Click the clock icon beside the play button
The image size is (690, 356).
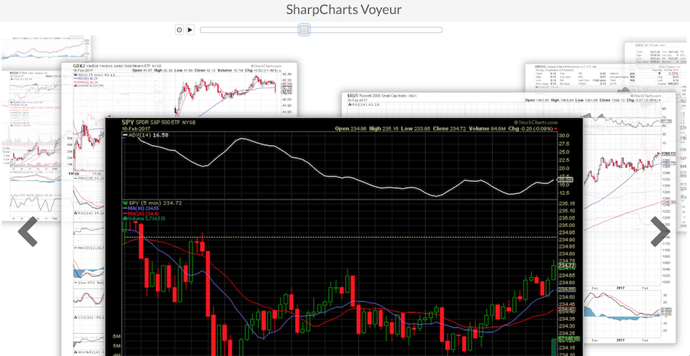[x=179, y=30]
